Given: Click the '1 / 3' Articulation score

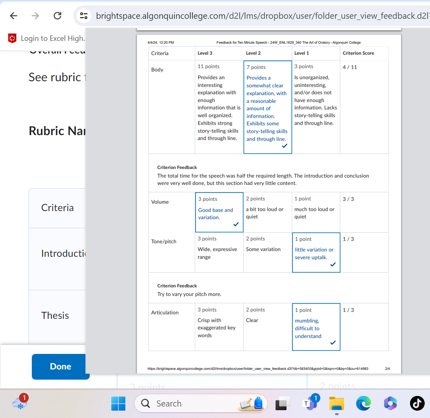Looking at the screenshot, I should click(348, 310).
